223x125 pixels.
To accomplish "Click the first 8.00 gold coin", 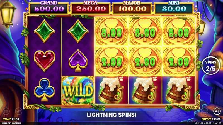I will pyautogui.click(x=111, y=32).
